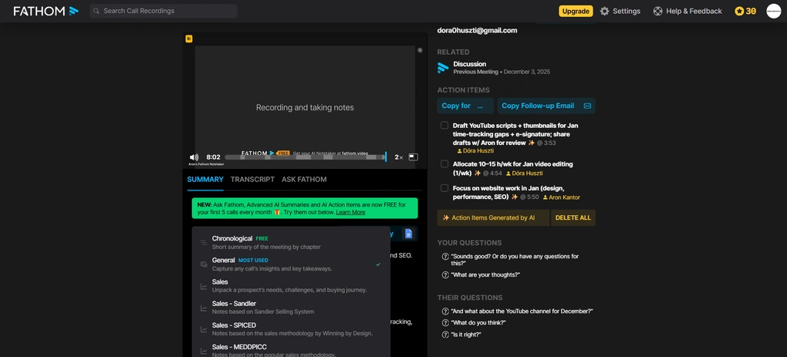
Task: Click question icon beside "What are your thoughts?"
Action: click(x=445, y=274)
